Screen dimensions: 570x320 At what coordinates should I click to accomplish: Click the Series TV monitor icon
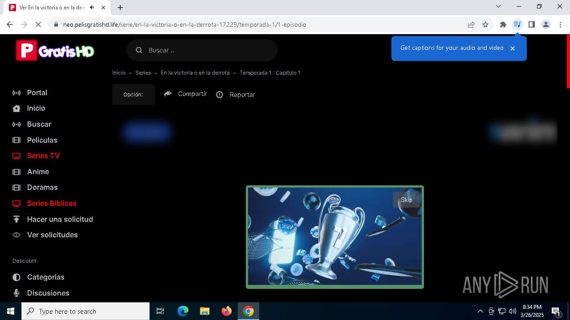[x=16, y=156]
